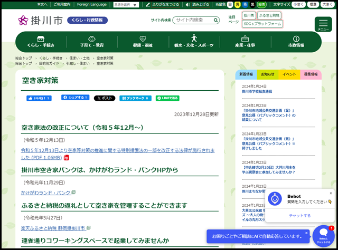Click external link icon beside かけがわランド・バンク
Image resolution: width=338 pixels, height=250 pixels.
point(73,192)
